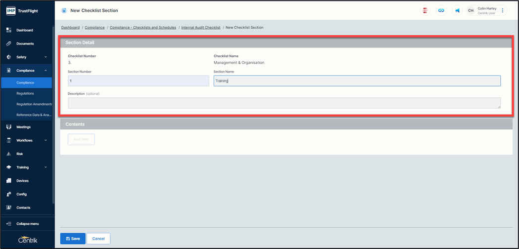Click the red stacked database icon
519x249 pixels.
click(x=425, y=10)
